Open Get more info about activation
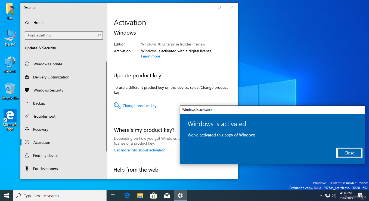 (139, 150)
